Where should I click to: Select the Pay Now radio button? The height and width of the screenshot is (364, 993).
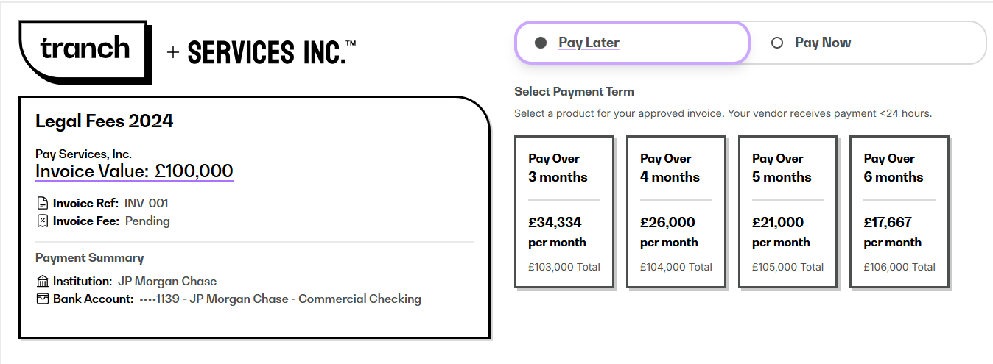coord(776,43)
